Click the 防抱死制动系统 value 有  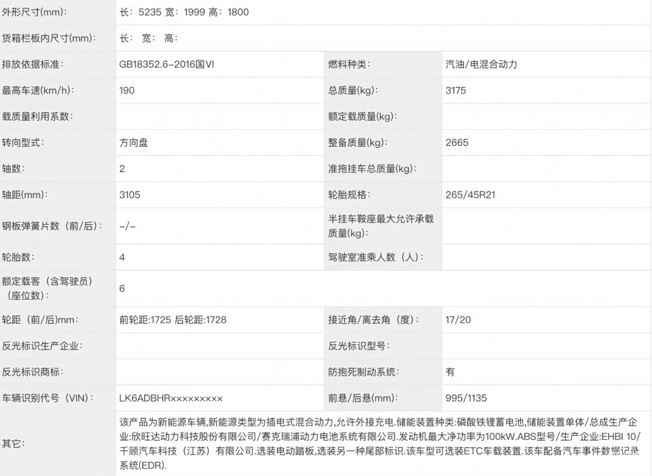click(x=450, y=372)
